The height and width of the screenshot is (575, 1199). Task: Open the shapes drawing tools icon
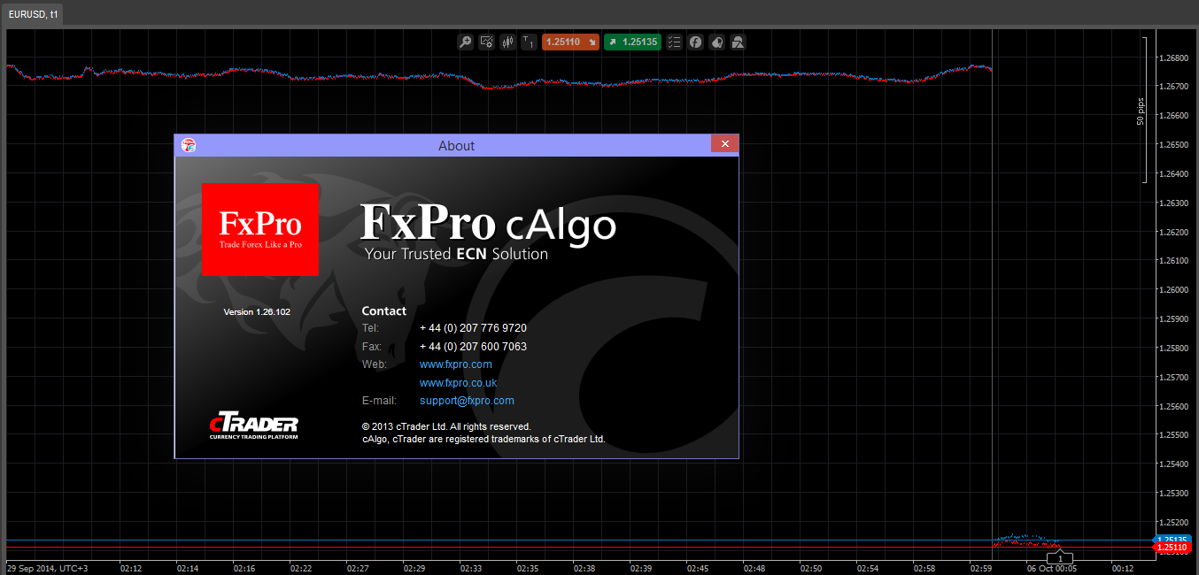tap(738, 42)
